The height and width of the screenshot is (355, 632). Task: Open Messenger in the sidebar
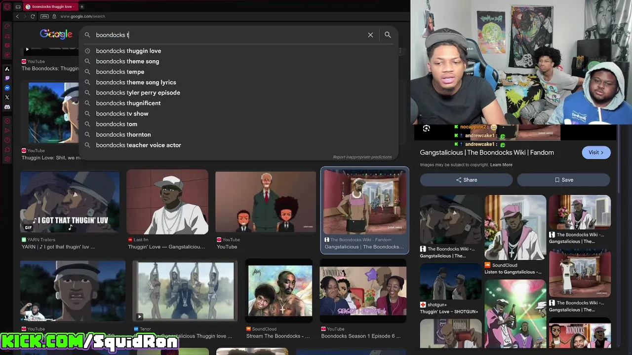point(7,88)
